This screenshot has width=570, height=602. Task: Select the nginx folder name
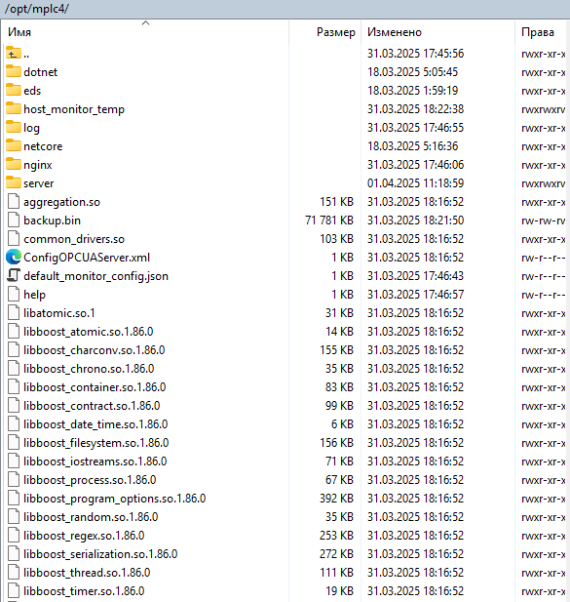coord(38,165)
